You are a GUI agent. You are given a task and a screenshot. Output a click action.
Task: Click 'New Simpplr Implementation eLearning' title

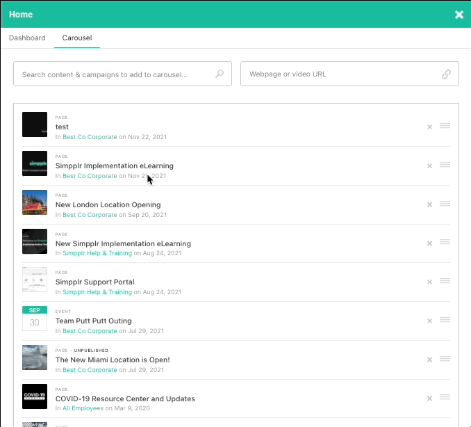[x=123, y=243]
